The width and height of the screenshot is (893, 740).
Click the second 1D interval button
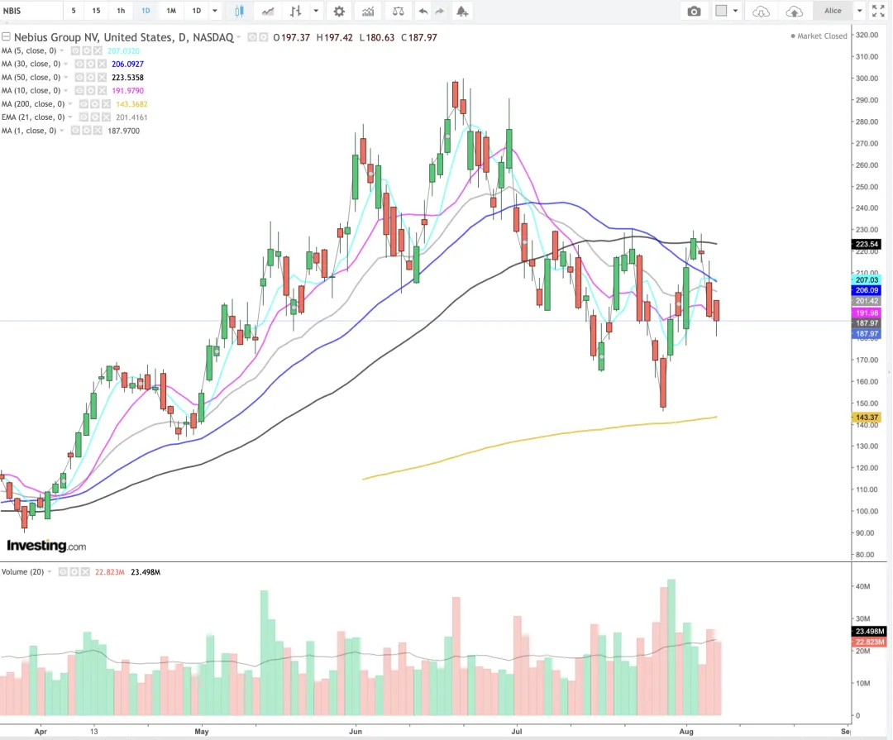[197, 11]
